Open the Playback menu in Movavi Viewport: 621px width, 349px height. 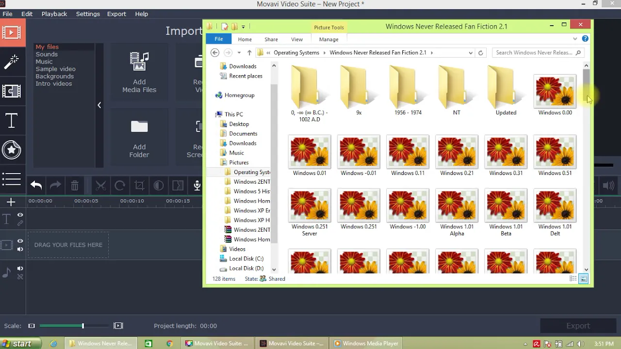(x=54, y=14)
